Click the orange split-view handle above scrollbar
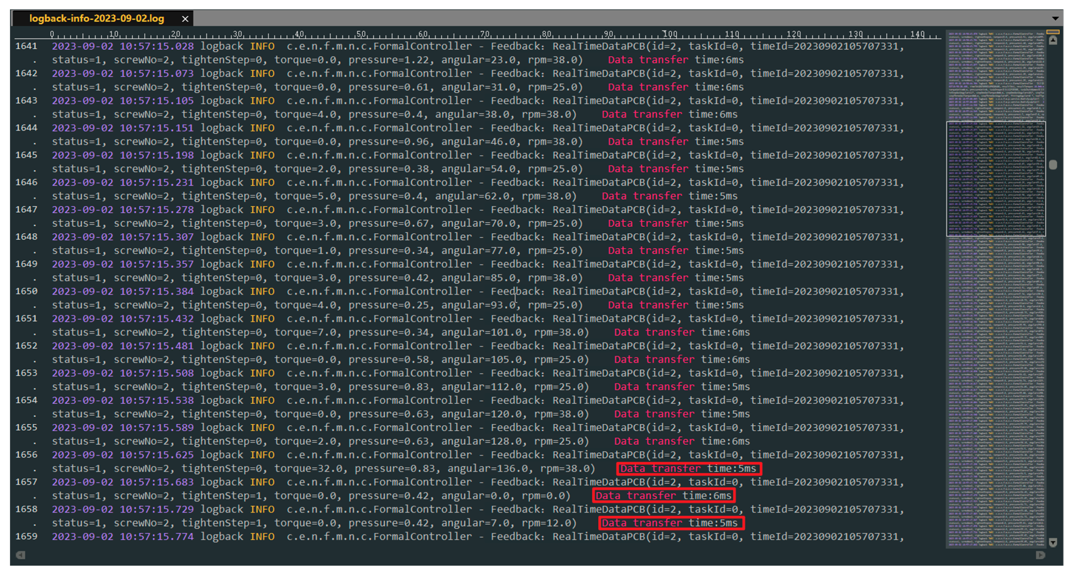 pos(1053,32)
